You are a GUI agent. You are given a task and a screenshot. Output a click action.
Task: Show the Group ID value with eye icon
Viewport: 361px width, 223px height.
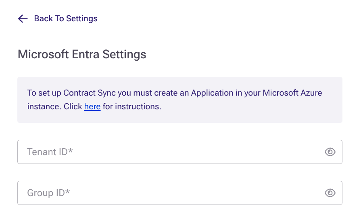330,193
